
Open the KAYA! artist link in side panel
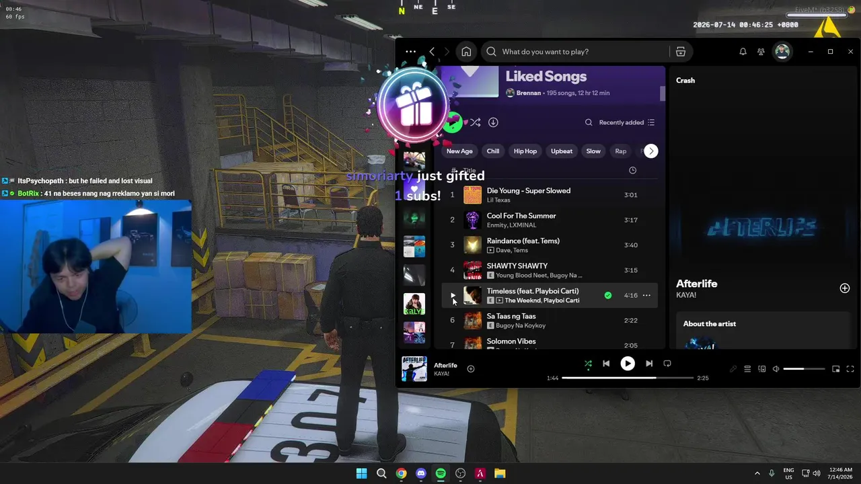686,295
